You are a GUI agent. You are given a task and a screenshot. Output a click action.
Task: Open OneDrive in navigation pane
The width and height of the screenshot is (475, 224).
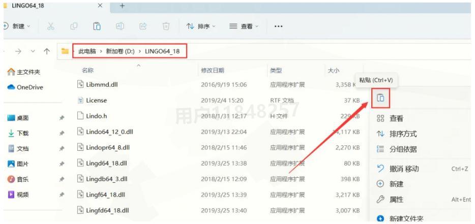25,87
